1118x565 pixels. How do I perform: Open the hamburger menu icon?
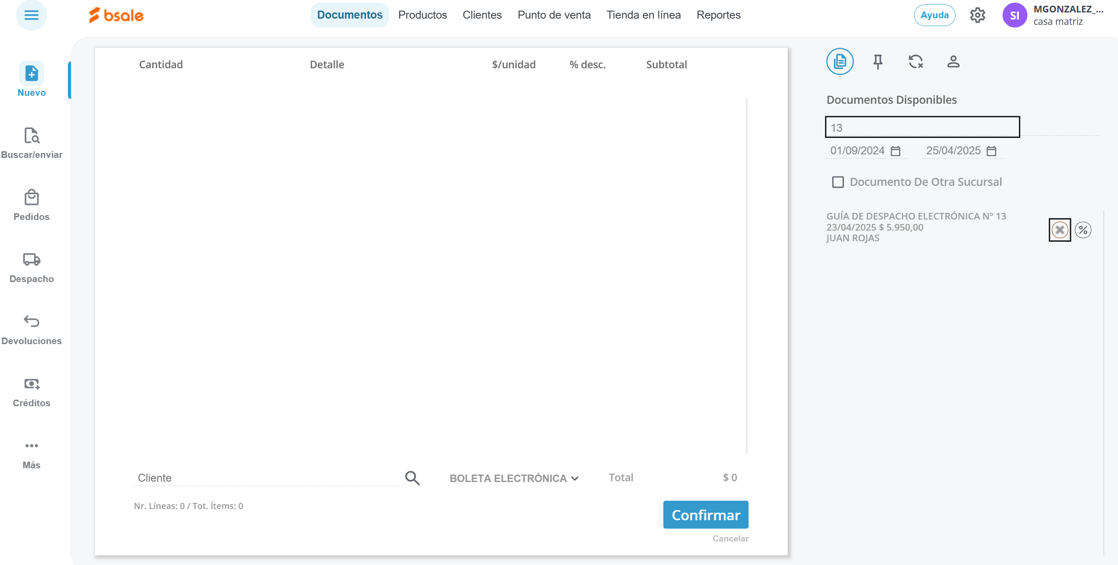[x=31, y=15]
